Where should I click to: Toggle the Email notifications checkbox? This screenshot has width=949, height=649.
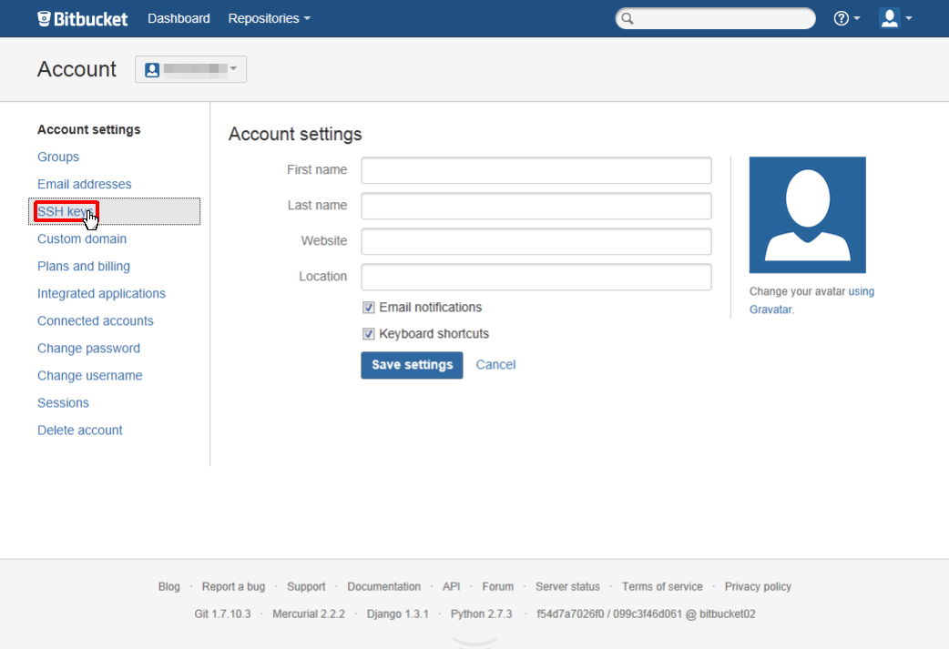click(369, 308)
